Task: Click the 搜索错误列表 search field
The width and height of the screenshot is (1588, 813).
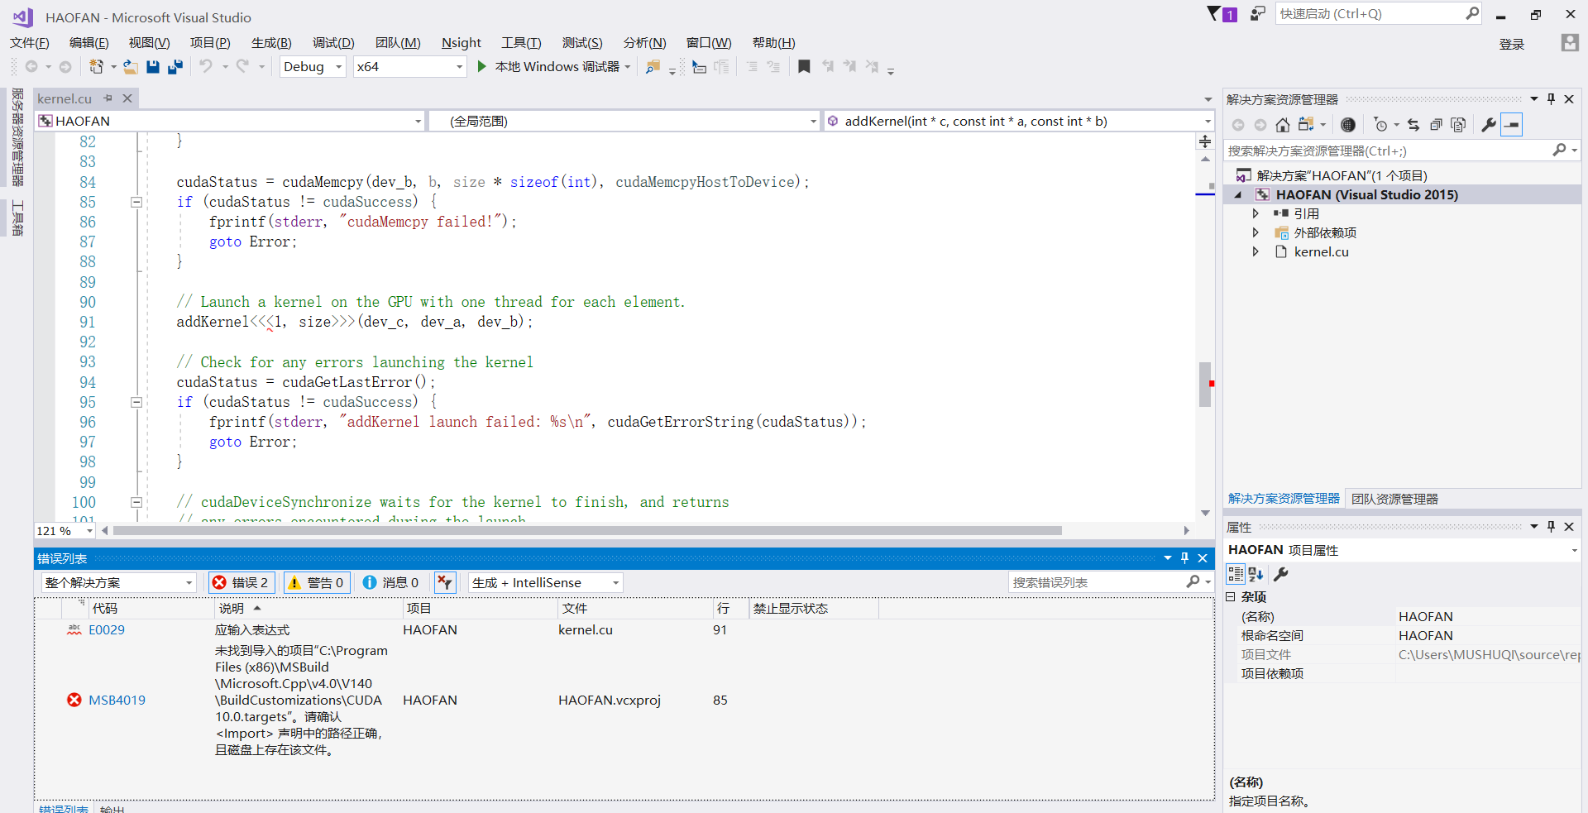Action: [1110, 583]
